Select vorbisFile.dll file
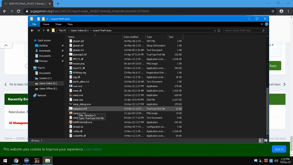 pos(79,136)
